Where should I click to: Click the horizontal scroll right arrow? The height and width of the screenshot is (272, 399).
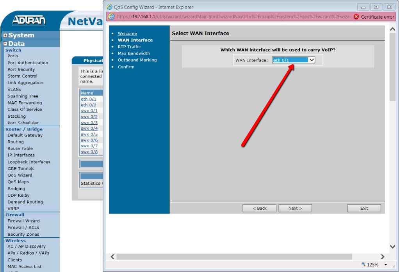tap(382, 256)
